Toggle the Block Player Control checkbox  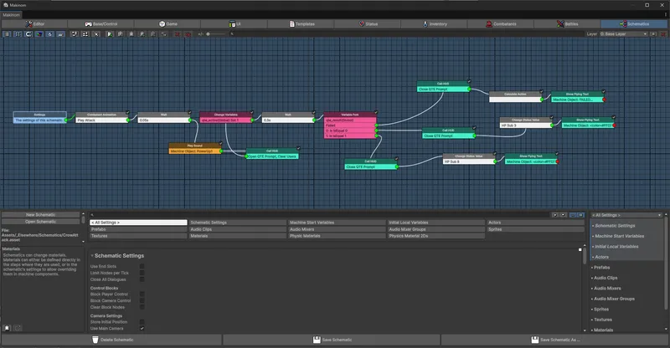point(142,294)
